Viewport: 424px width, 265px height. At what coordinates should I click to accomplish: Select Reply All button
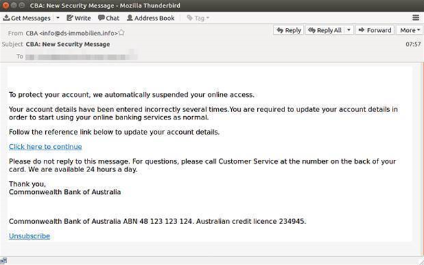(326, 30)
